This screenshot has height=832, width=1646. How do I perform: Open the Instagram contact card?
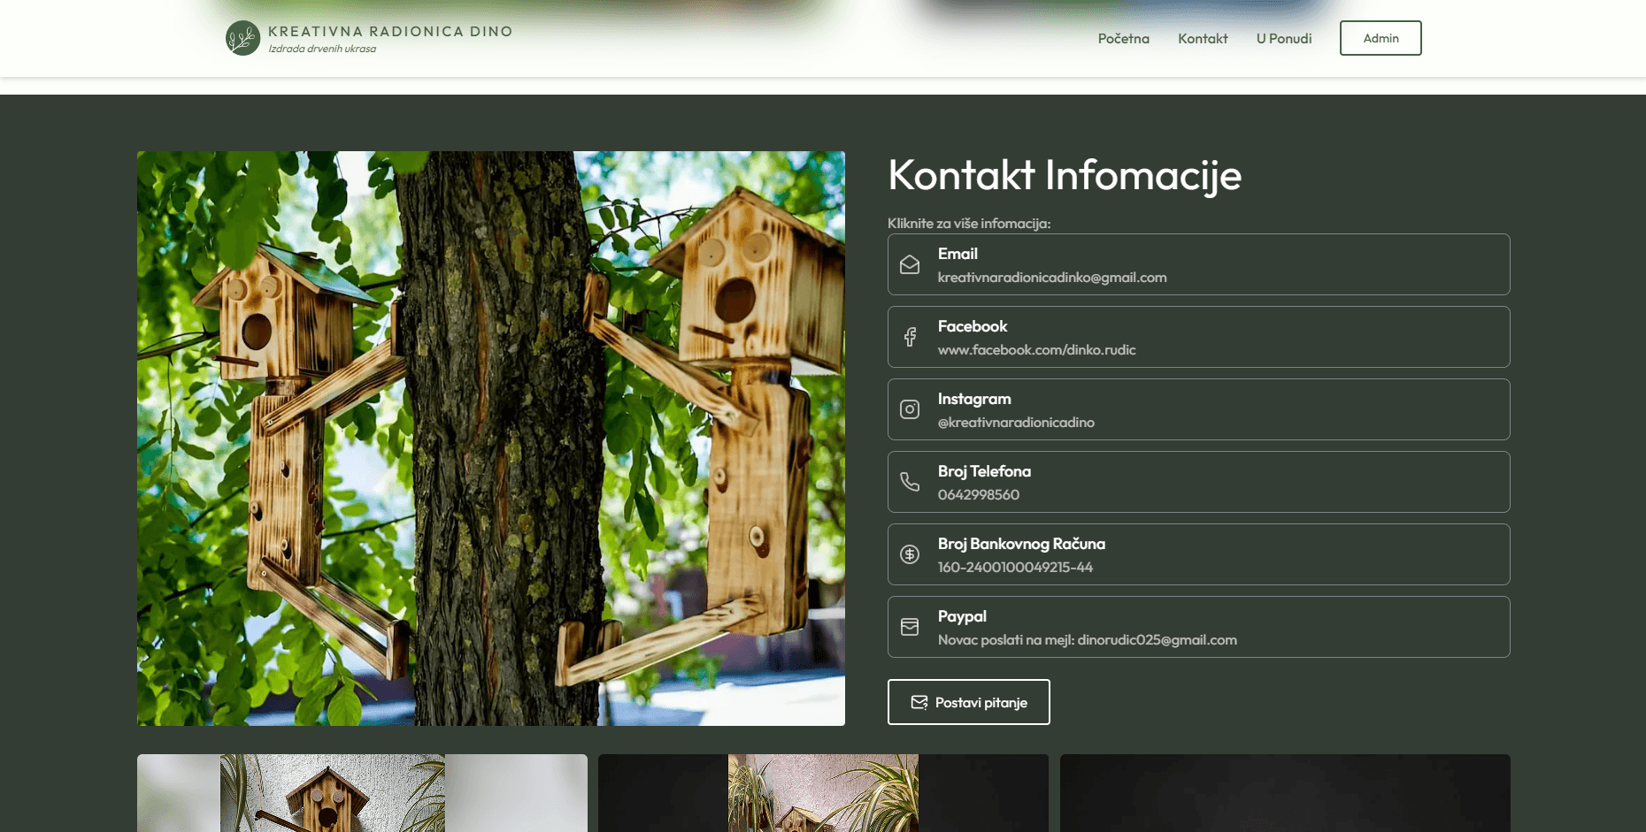pyautogui.click(x=1199, y=409)
